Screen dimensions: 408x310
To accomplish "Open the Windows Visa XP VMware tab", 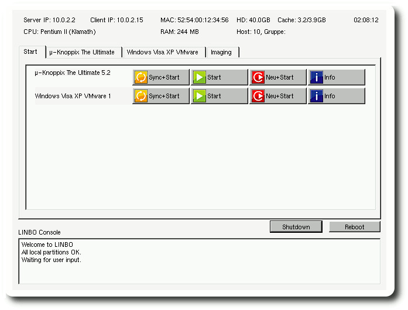I will point(162,52).
